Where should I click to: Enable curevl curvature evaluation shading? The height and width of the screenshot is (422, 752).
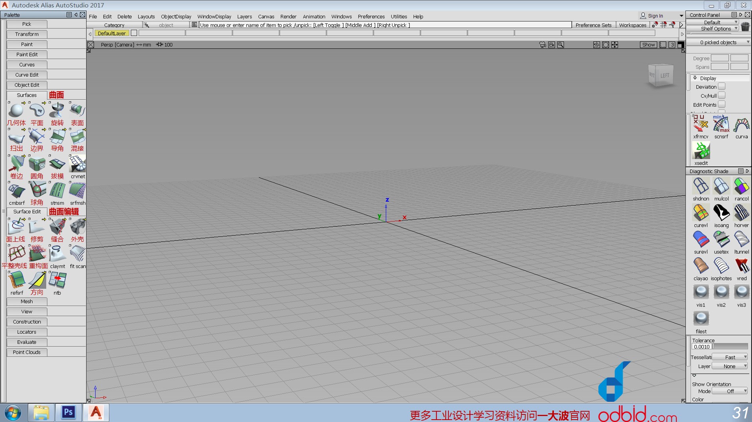click(x=701, y=213)
